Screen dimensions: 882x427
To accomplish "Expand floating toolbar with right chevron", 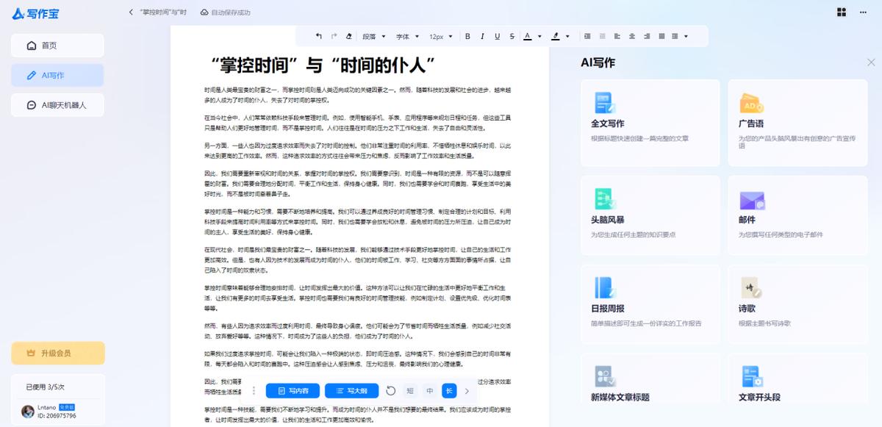I will (467, 391).
